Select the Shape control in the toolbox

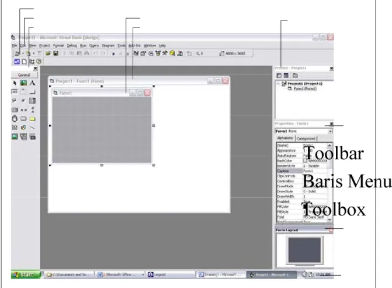23,128
